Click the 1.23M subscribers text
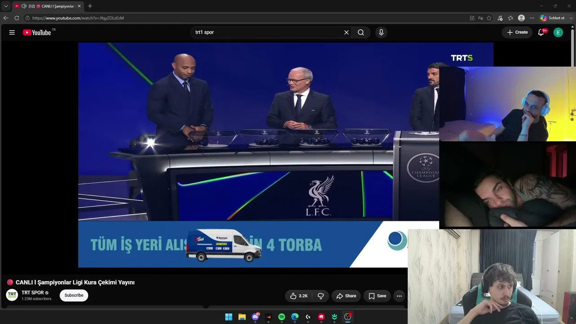This screenshot has width=576, height=324. click(x=36, y=299)
